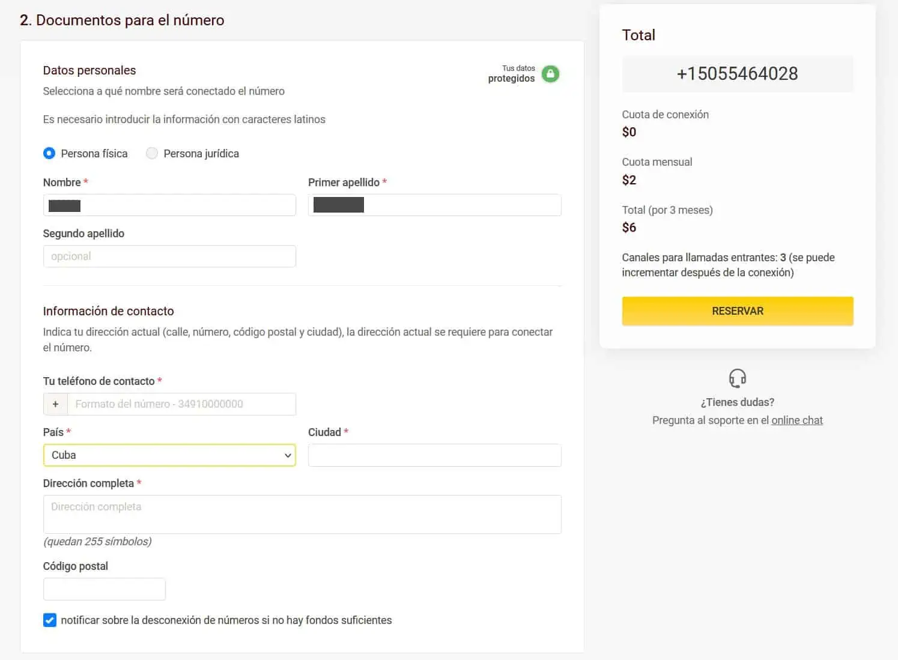This screenshot has height=660, width=898.
Task: Click the "Cuota mensual" label
Action: click(657, 162)
